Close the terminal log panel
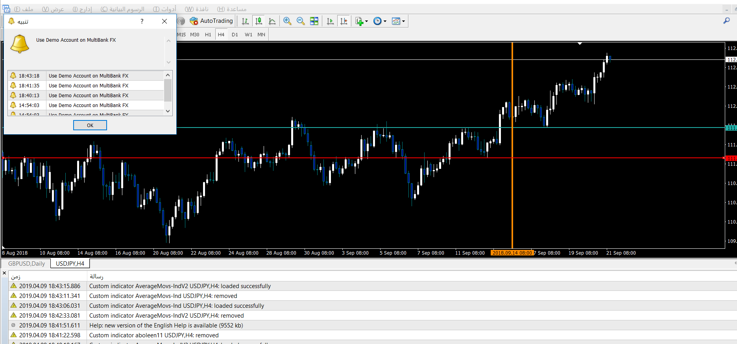Viewport: 737px width, 344px height. coord(4,273)
